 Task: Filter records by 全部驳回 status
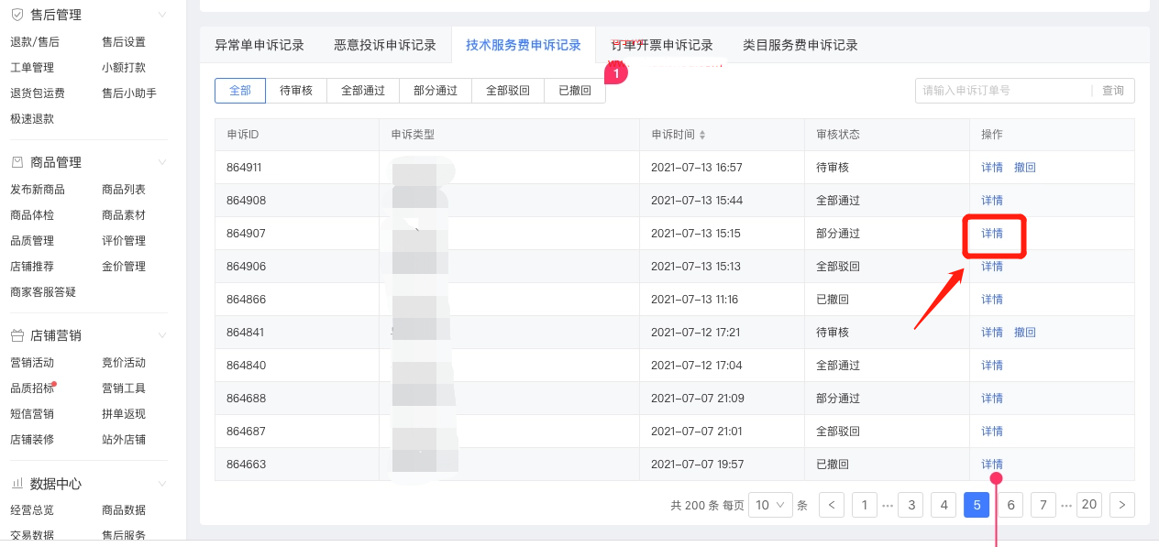click(508, 91)
